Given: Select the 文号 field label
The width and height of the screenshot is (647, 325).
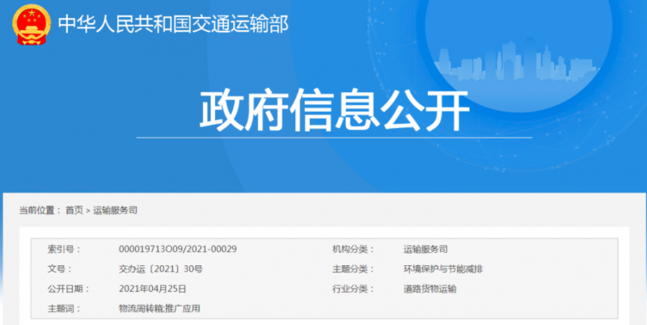Looking at the screenshot, I should coord(59,269).
